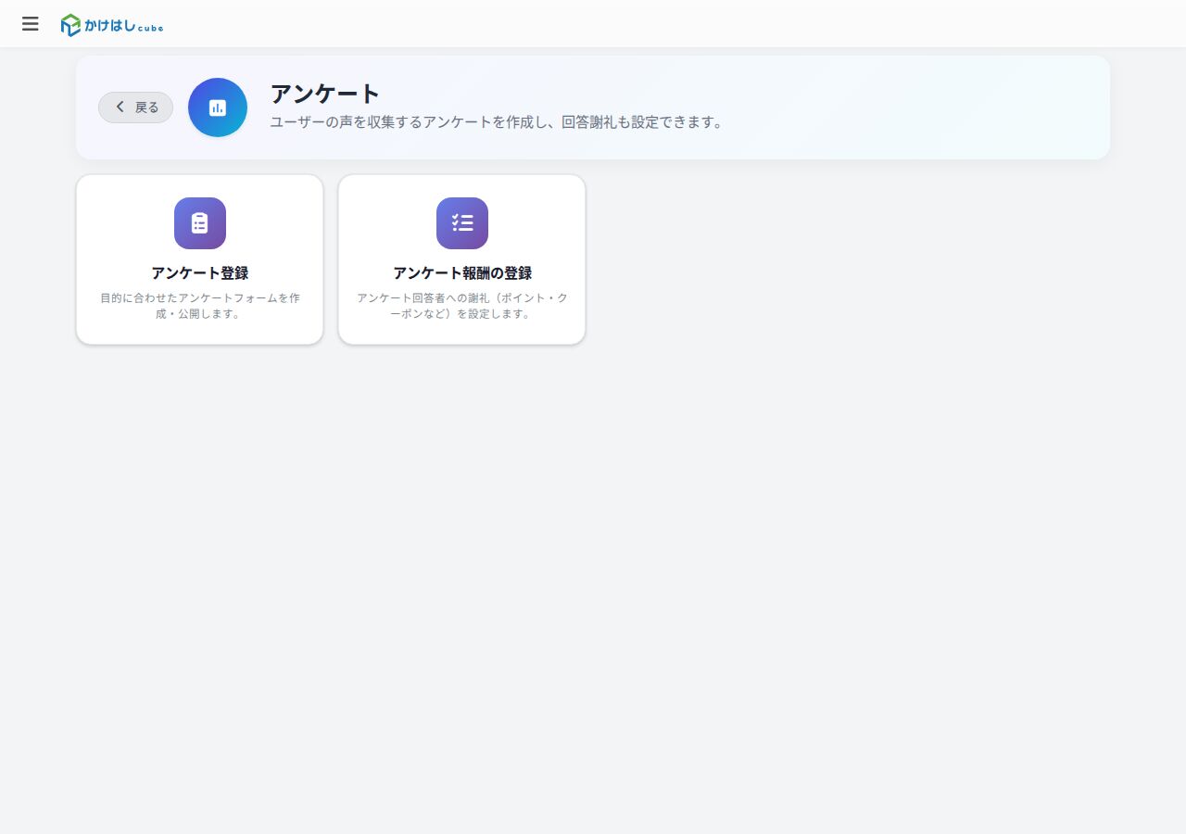This screenshot has width=1186, height=834.
Task: Click the 目的に合わせたアンケートフォーム description
Action: 200,306
